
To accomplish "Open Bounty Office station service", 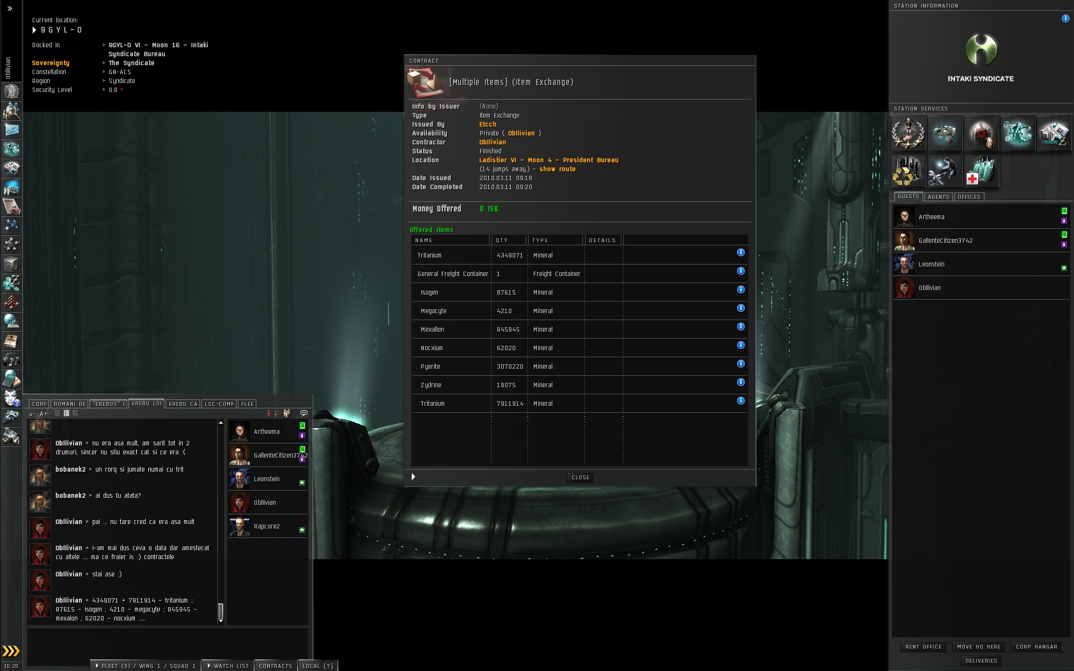I will click(x=981, y=134).
